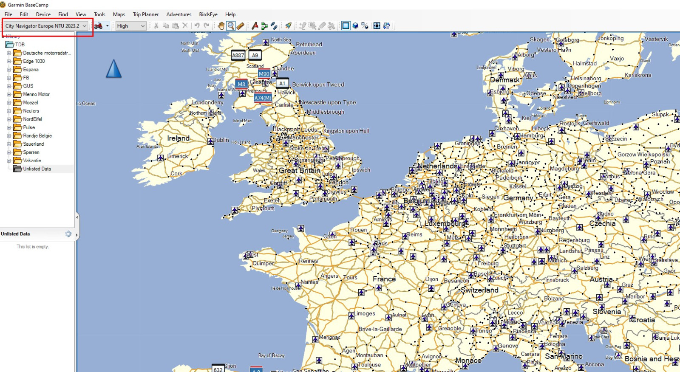Open the File menu
The width and height of the screenshot is (680, 372).
coord(8,14)
